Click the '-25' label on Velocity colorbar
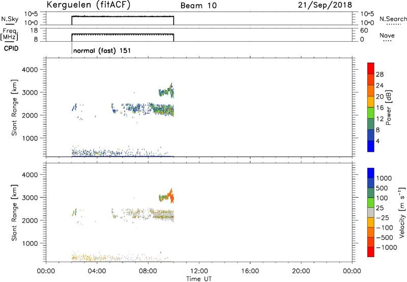Image resolution: width=407 pixels, height=282 pixels. 383,218
